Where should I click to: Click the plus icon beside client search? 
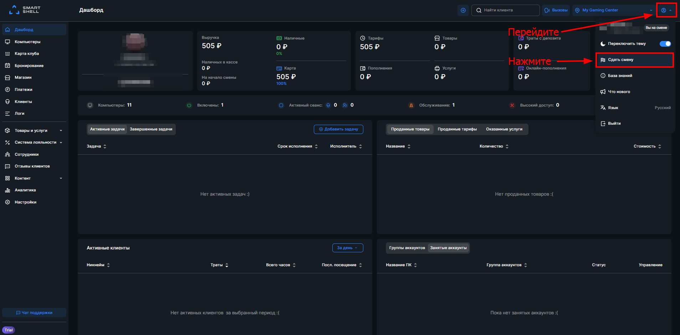tap(463, 10)
